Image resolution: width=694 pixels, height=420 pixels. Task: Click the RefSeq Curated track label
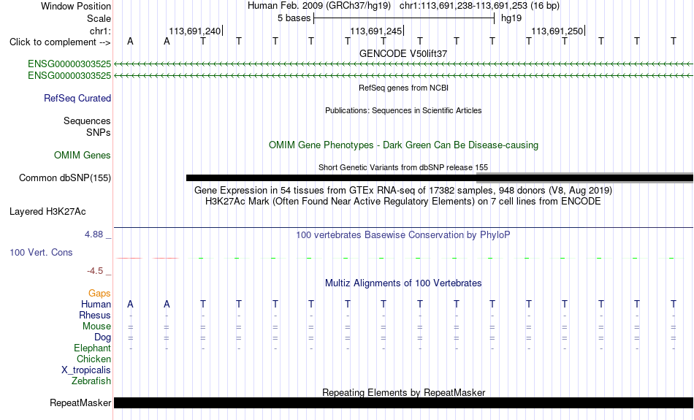(77, 99)
